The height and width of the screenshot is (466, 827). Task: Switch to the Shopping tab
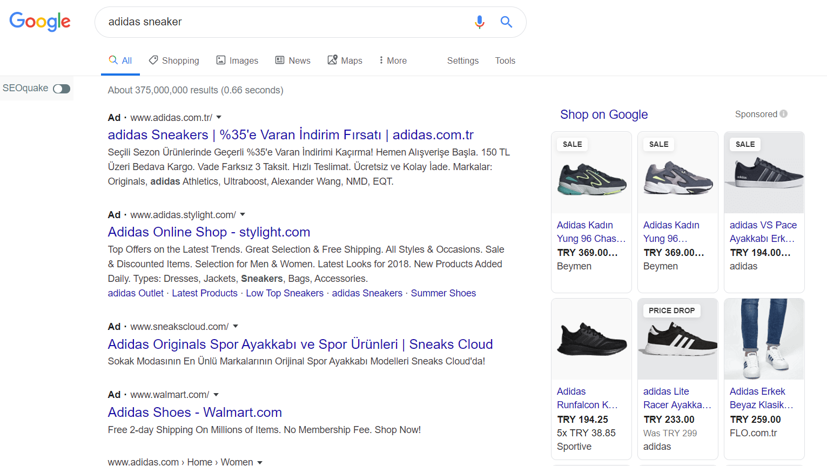tap(174, 60)
